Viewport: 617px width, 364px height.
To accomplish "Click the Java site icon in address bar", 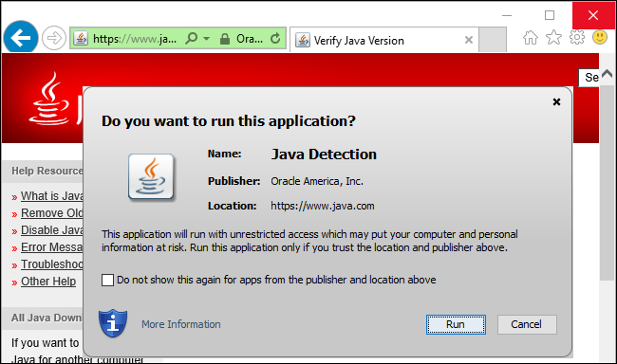I will [81, 39].
